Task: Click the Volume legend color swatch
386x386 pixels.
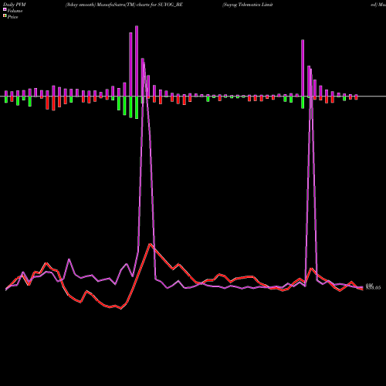Action: [x=5, y=10]
